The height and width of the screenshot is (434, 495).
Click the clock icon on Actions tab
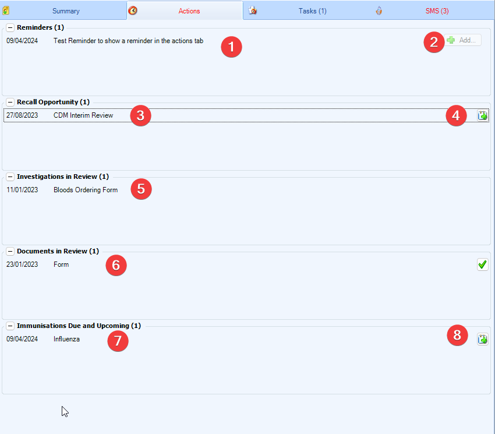133,10
